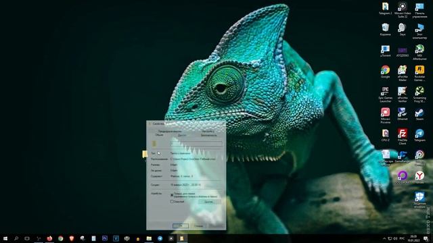Show hidden system tray icons
The width and height of the screenshot is (433, 243).
pyautogui.click(x=384, y=238)
